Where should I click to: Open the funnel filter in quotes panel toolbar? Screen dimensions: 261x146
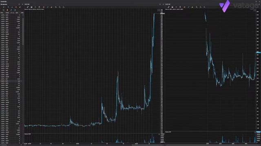point(8,7)
